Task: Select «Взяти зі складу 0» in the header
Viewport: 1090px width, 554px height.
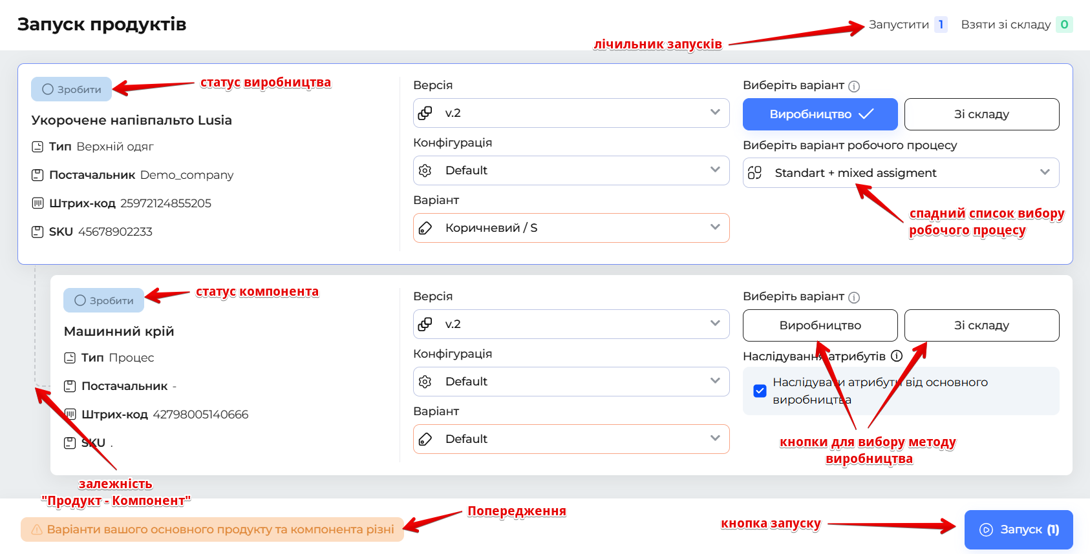Action: point(1012,25)
